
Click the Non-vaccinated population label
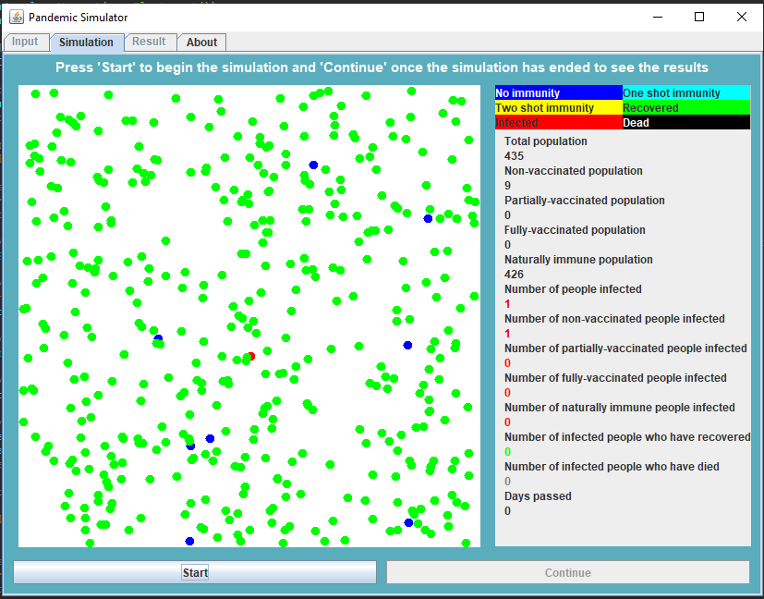coord(573,171)
